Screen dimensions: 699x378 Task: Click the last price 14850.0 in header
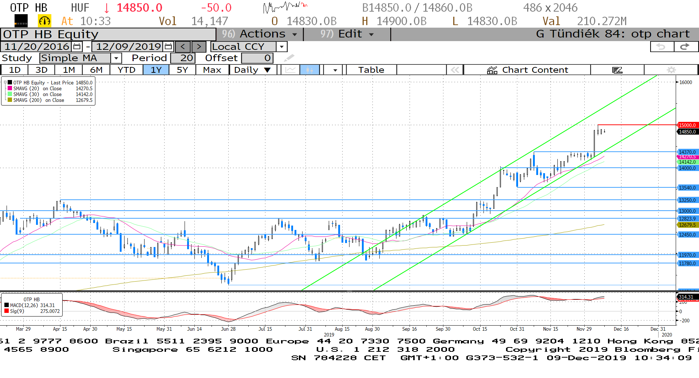tap(139, 7)
